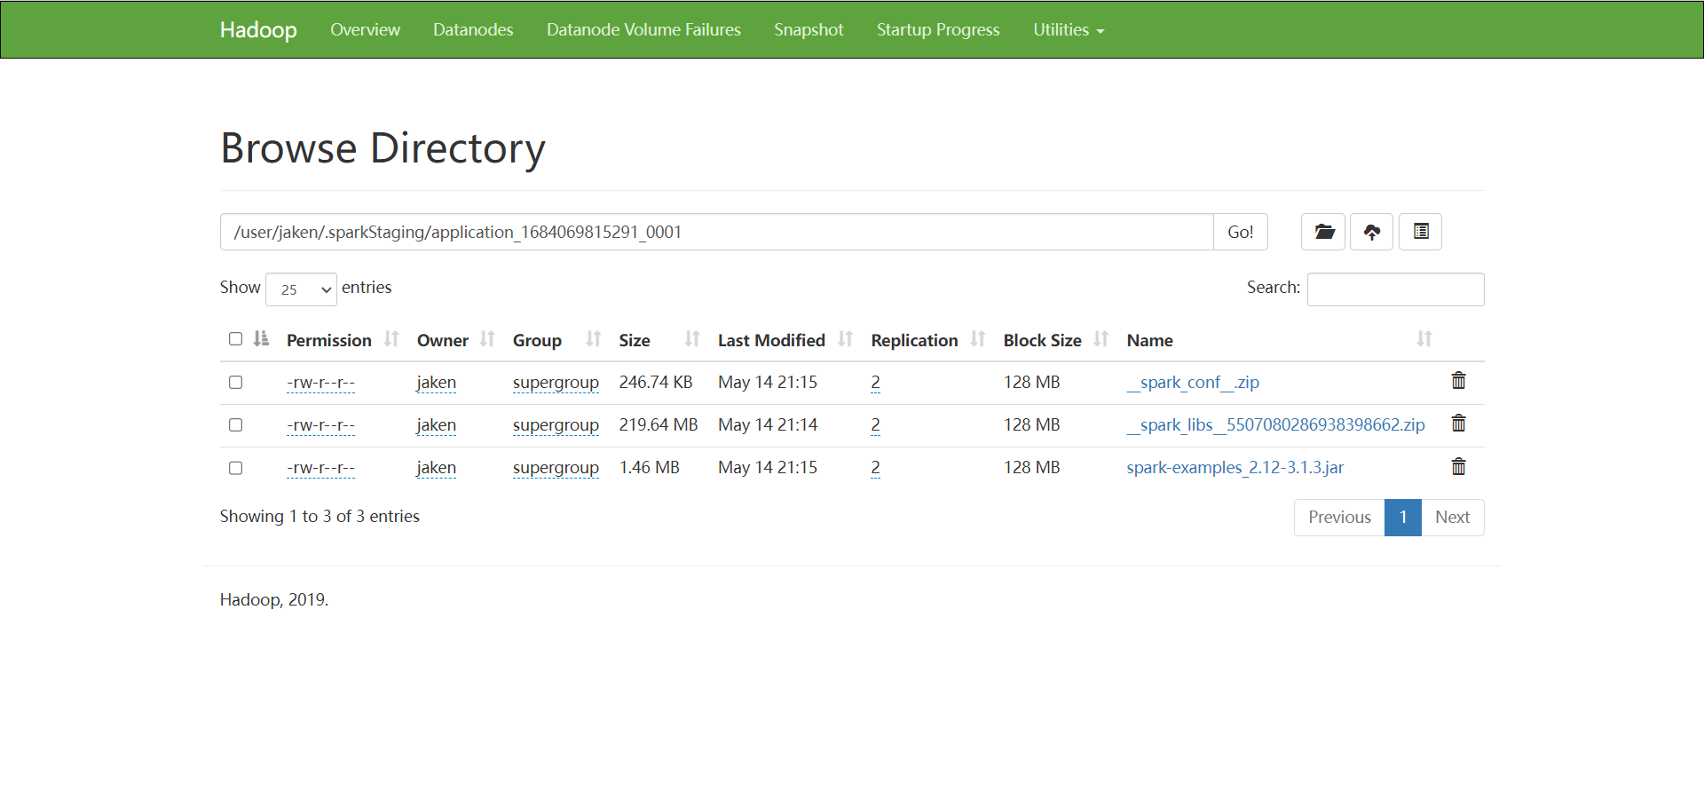
Task: Edit owner jaken of __spark_libs__ row
Action: pyautogui.click(x=436, y=425)
